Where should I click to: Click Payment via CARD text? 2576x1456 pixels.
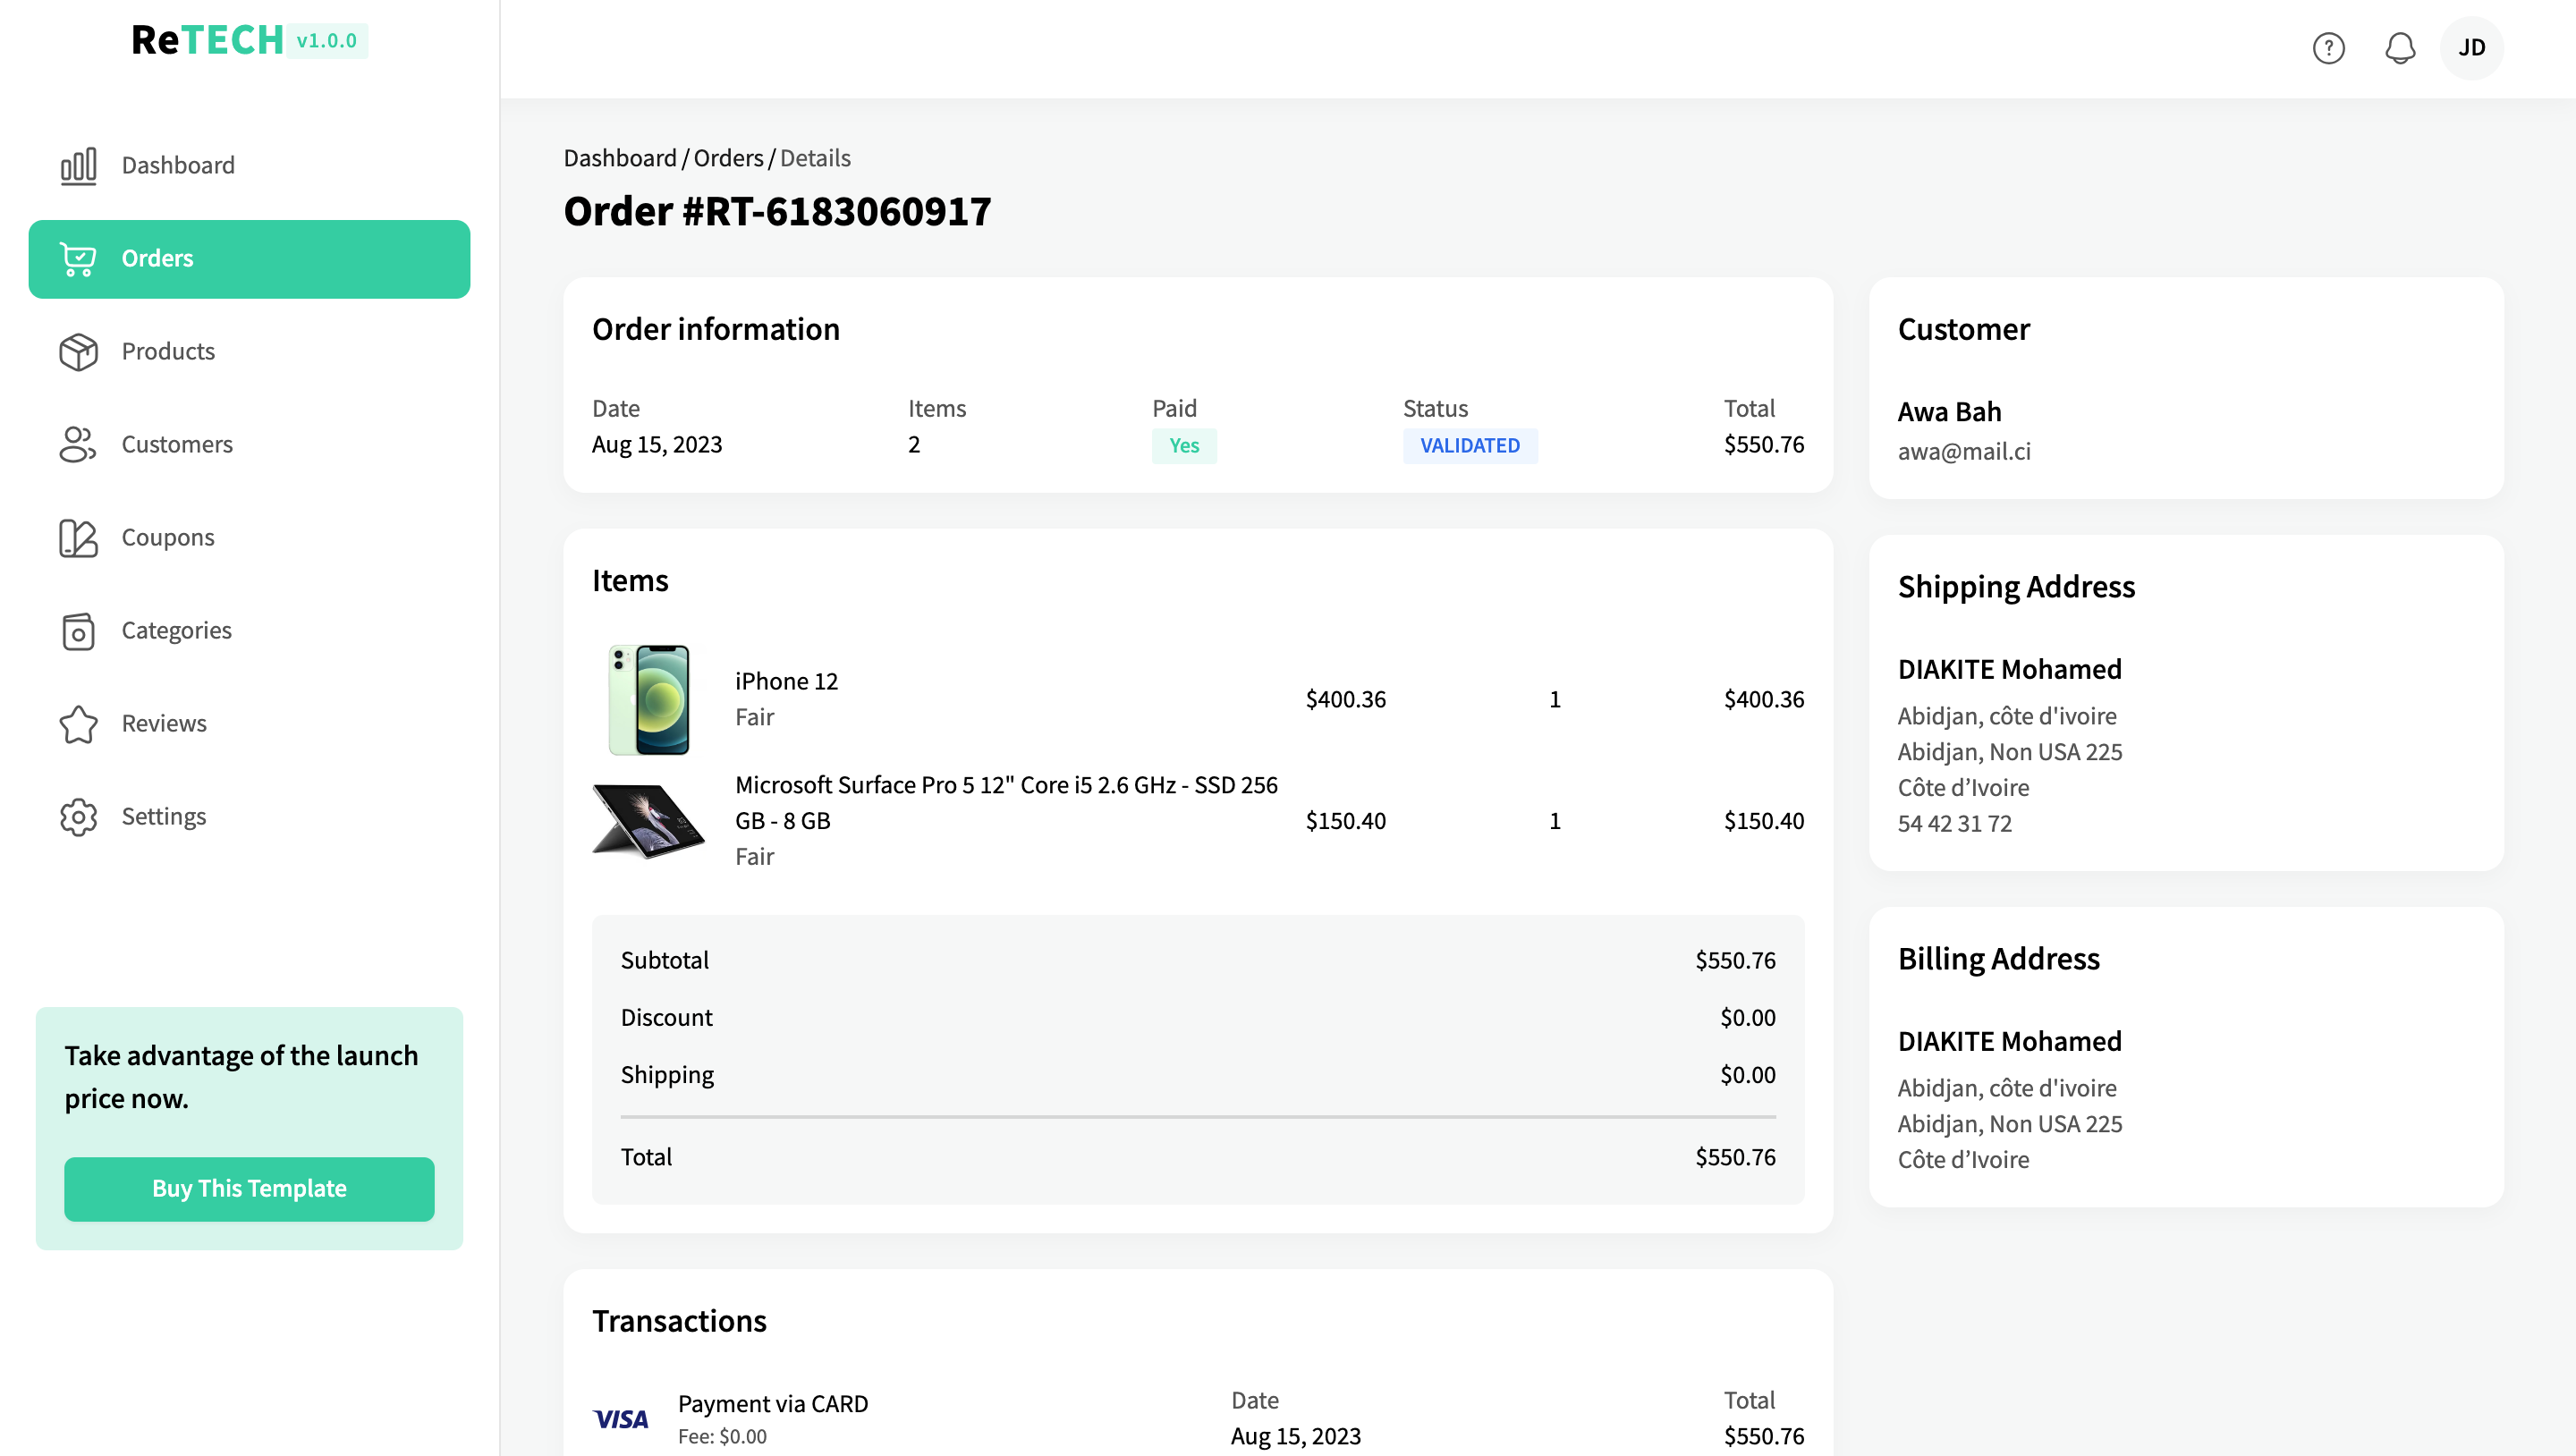(772, 1404)
